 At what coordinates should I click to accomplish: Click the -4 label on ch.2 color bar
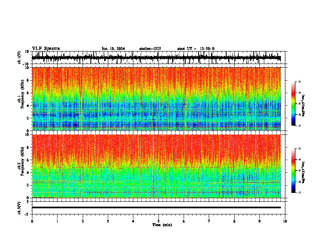[299, 160]
